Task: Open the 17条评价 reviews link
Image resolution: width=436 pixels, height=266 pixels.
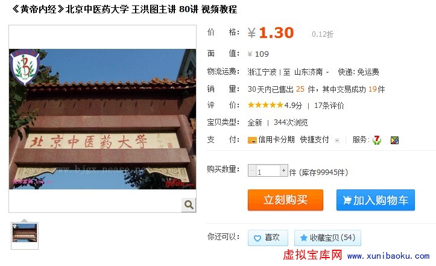Action: [x=329, y=106]
